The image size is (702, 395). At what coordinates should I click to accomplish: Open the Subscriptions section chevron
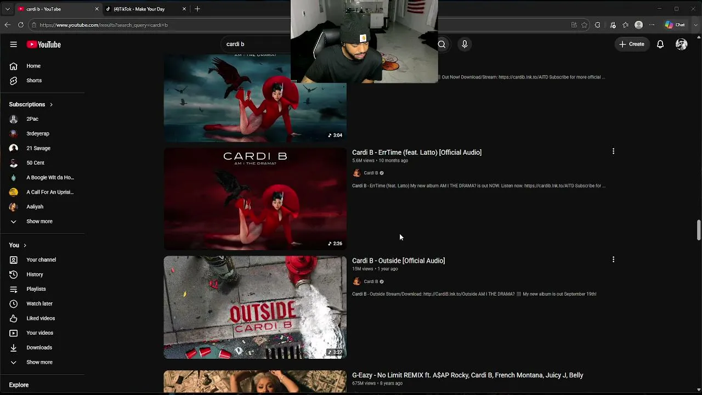point(51,104)
